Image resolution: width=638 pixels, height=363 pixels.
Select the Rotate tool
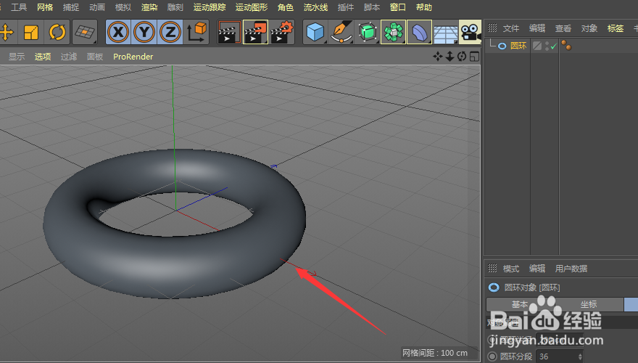pyautogui.click(x=57, y=32)
